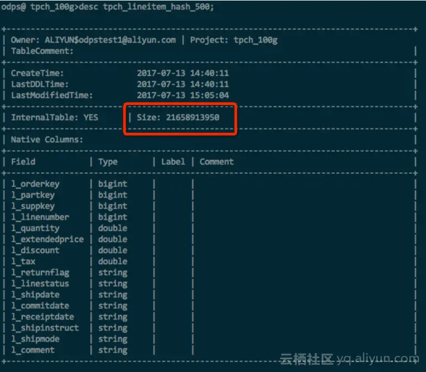This screenshot has width=426, height=372.
Task: Click the 'double' type of l_quantity
Action: [112, 229]
